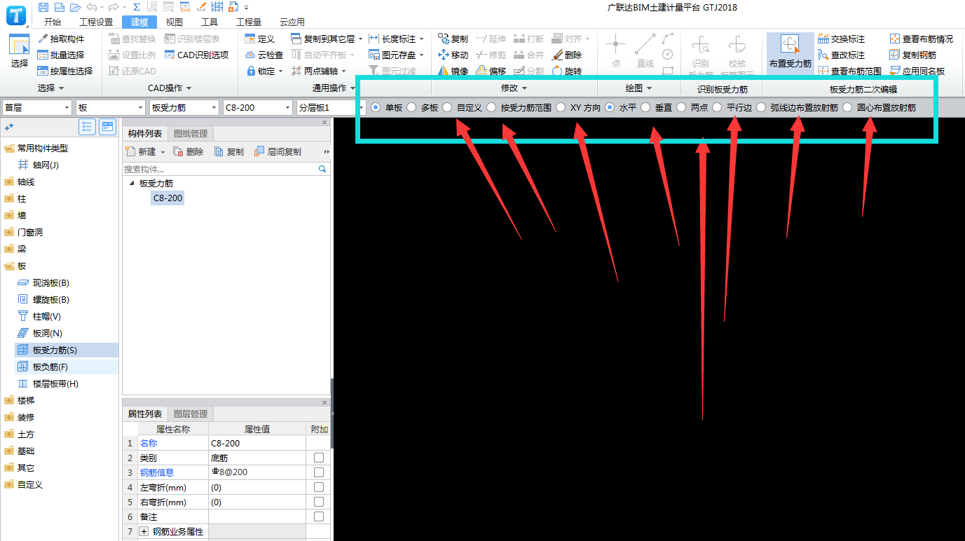Open the 板受力筋 dropdown

point(184,107)
